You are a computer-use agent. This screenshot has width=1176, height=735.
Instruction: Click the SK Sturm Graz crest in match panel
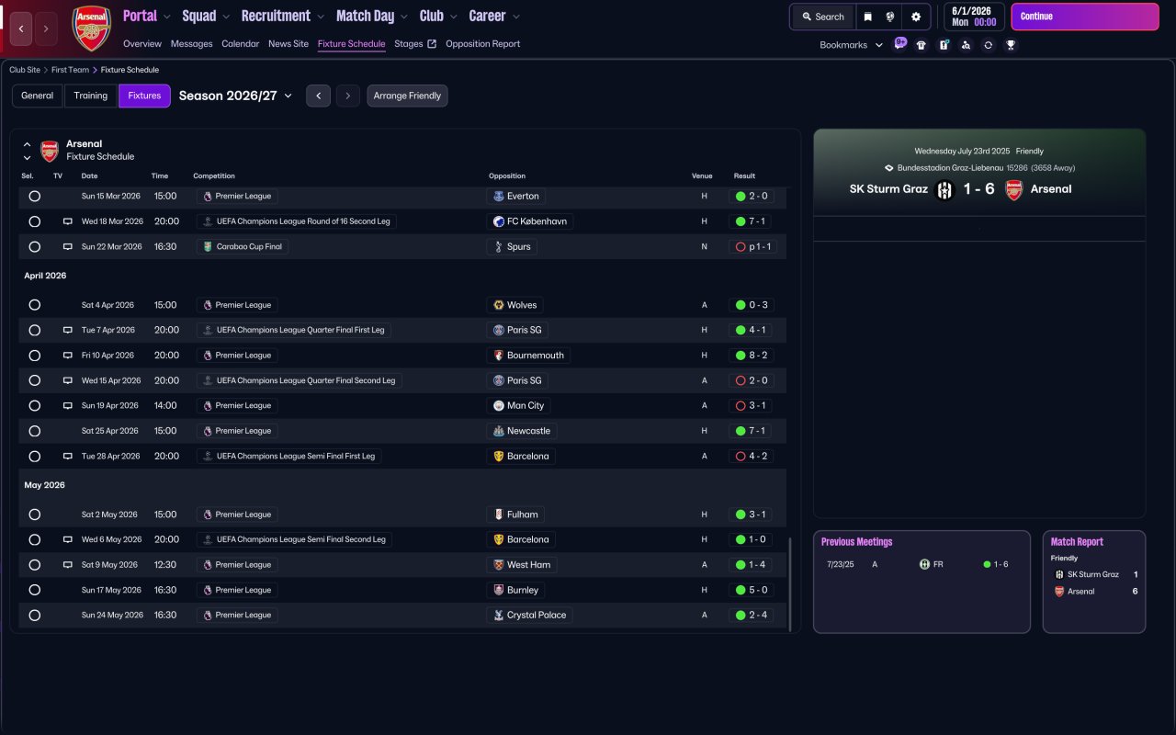pos(944,190)
